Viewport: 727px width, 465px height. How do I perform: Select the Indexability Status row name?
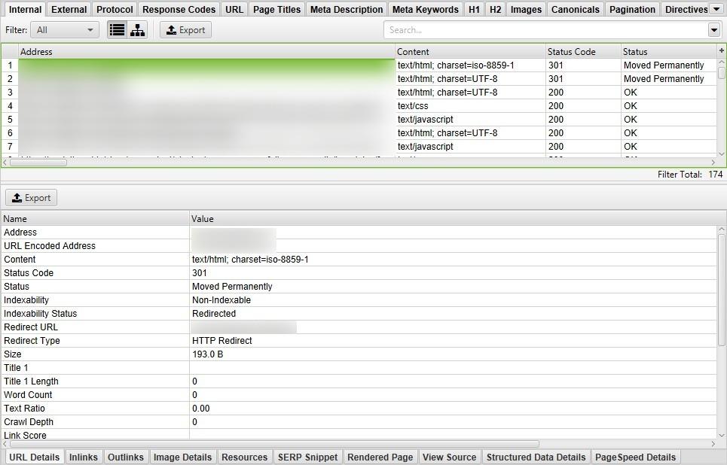[x=41, y=314]
